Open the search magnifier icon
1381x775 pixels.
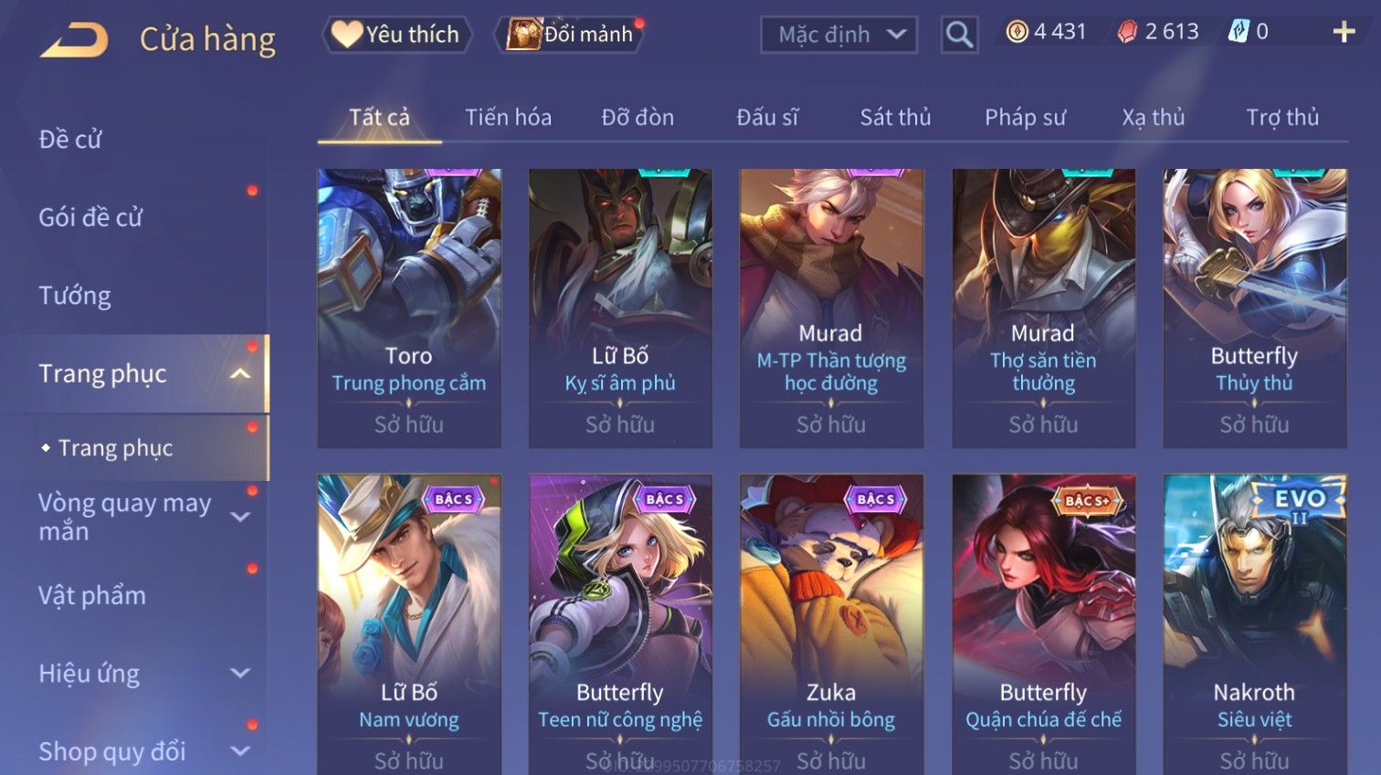click(959, 35)
